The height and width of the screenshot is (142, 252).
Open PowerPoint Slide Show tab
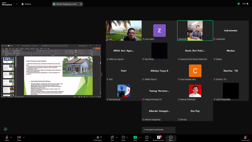pos(33,48)
